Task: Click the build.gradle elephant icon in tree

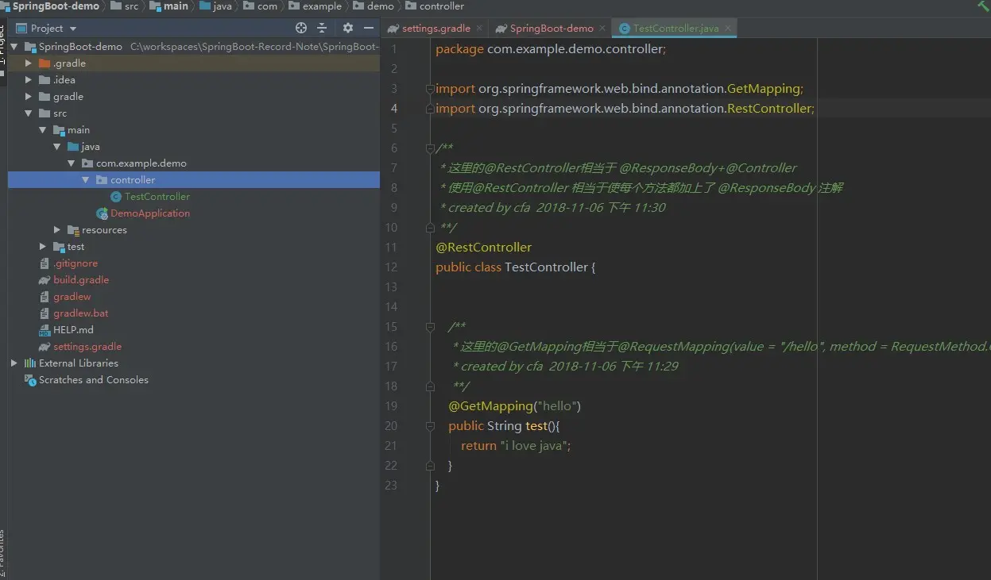Action: [x=45, y=280]
